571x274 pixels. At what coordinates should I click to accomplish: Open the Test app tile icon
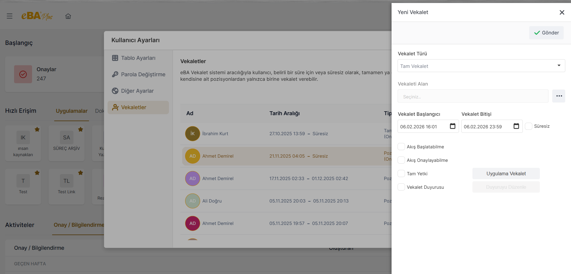coord(23,181)
